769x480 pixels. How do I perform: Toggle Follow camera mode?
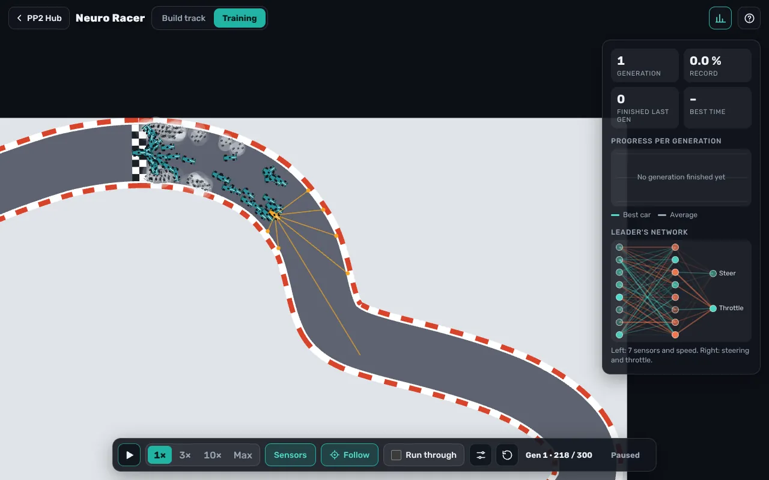tap(350, 455)
